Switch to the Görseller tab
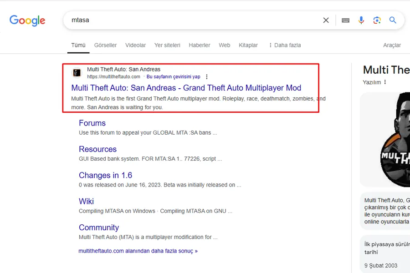 coord(105,45)
